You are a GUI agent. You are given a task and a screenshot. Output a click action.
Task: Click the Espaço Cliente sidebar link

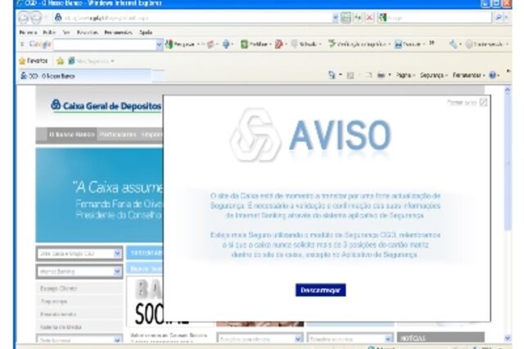click(58, 288)
